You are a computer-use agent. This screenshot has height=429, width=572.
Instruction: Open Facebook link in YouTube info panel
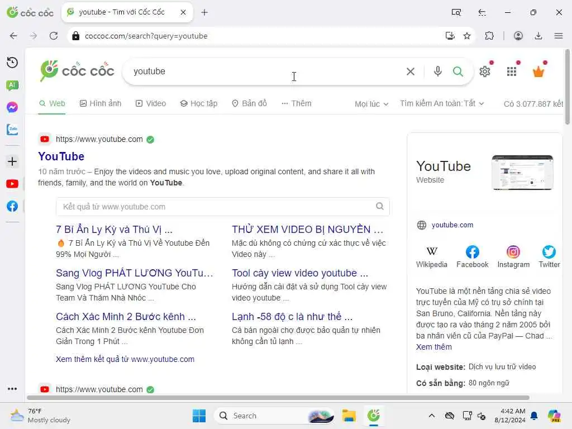473,257
